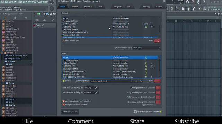
Task: Click the recording microphone icon
Action: tap(198, 2)
